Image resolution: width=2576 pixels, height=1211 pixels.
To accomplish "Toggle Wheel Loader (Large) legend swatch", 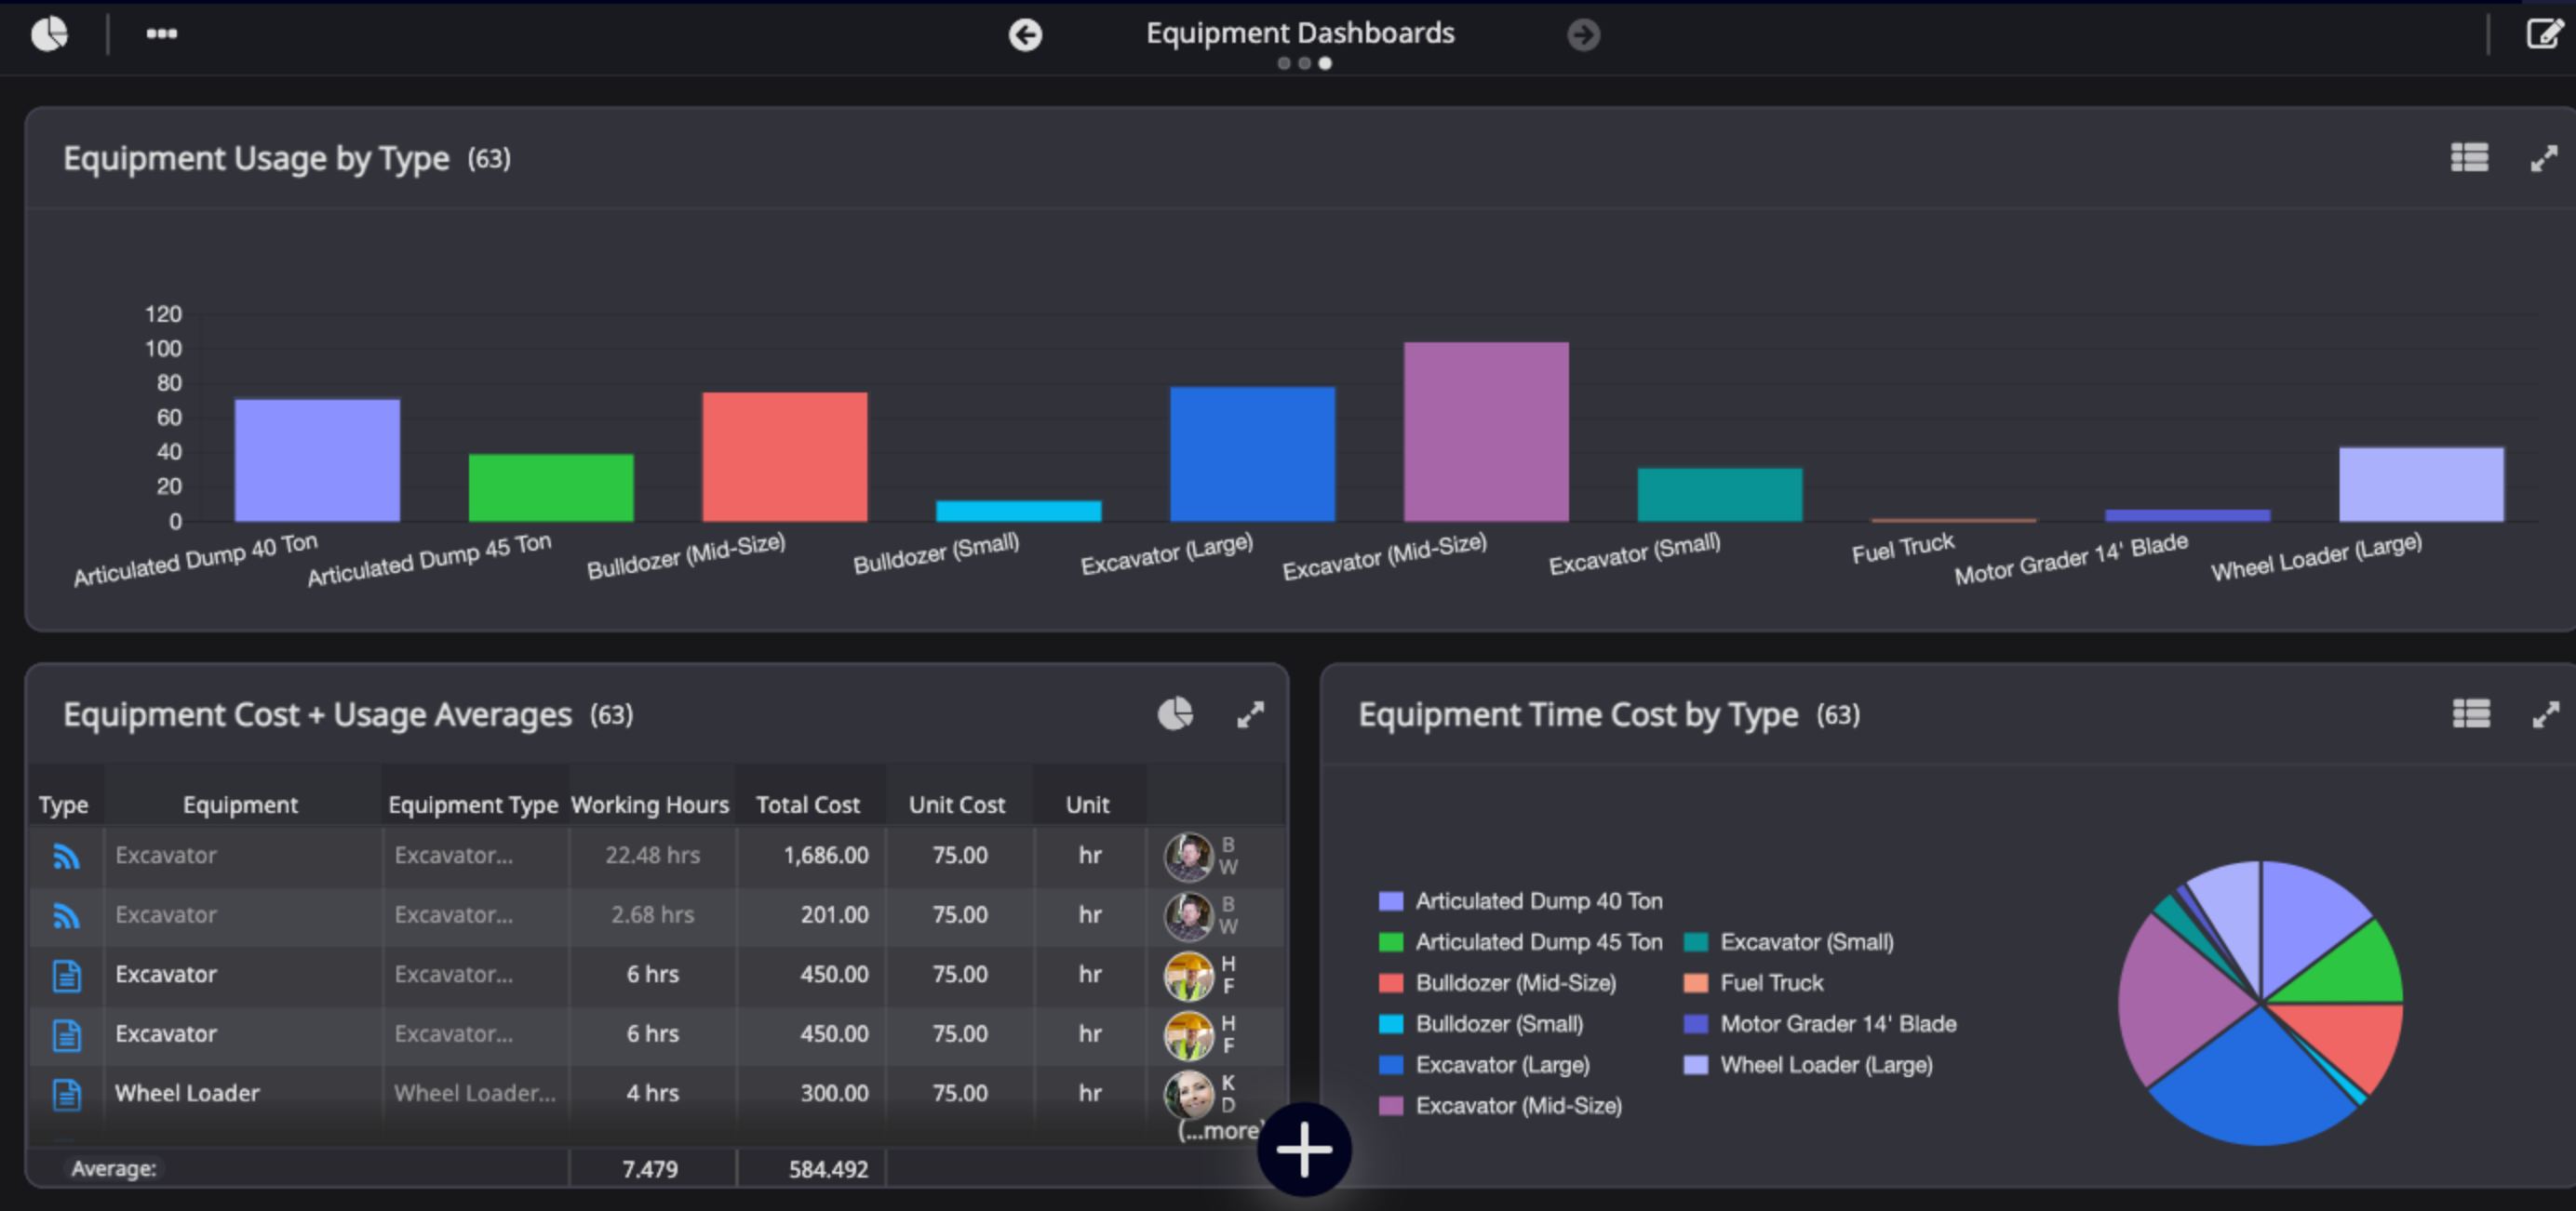I will (1696, 1065).
